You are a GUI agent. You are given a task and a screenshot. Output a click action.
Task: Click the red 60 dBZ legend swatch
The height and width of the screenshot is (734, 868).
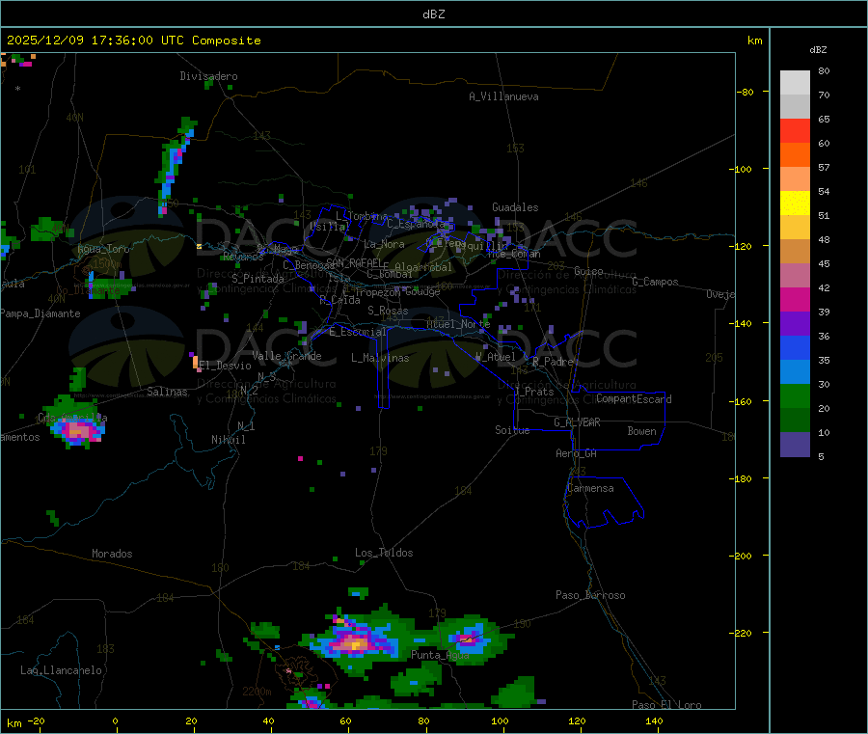[795, 130]
